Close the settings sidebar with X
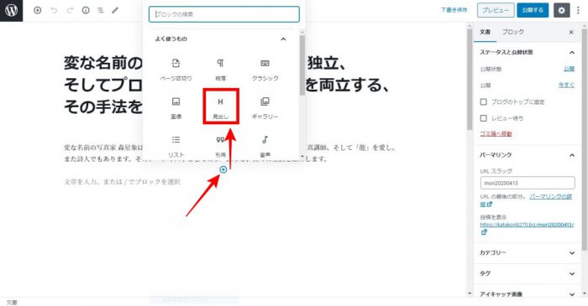The width and height of the screenshot is (588, 306). [571, 32]
